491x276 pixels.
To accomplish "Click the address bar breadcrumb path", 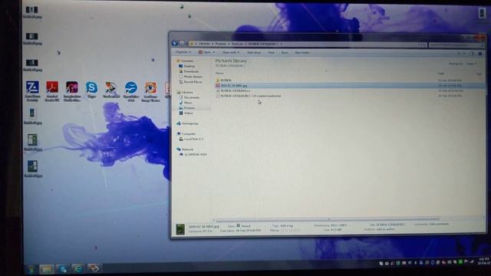I will 305,44.
